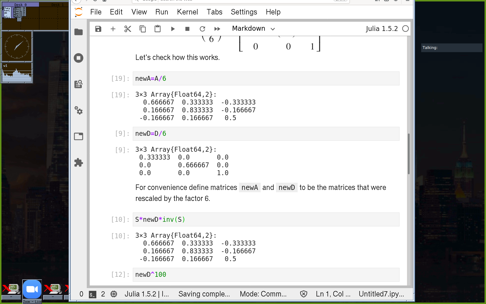Click the code cell containing newA=A/6
The image size is (486, 304).
266,78
